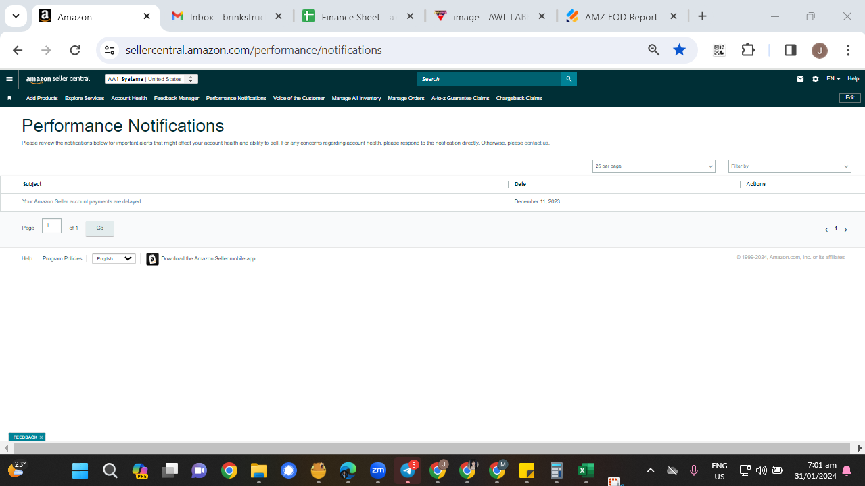The height and width of the screenshot is (486, 865).
Task: Open Program Policies footer link
Action: [x=62, y=259]
